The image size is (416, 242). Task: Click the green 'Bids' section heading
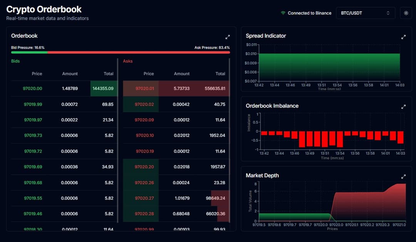click(x=15, y=61)
